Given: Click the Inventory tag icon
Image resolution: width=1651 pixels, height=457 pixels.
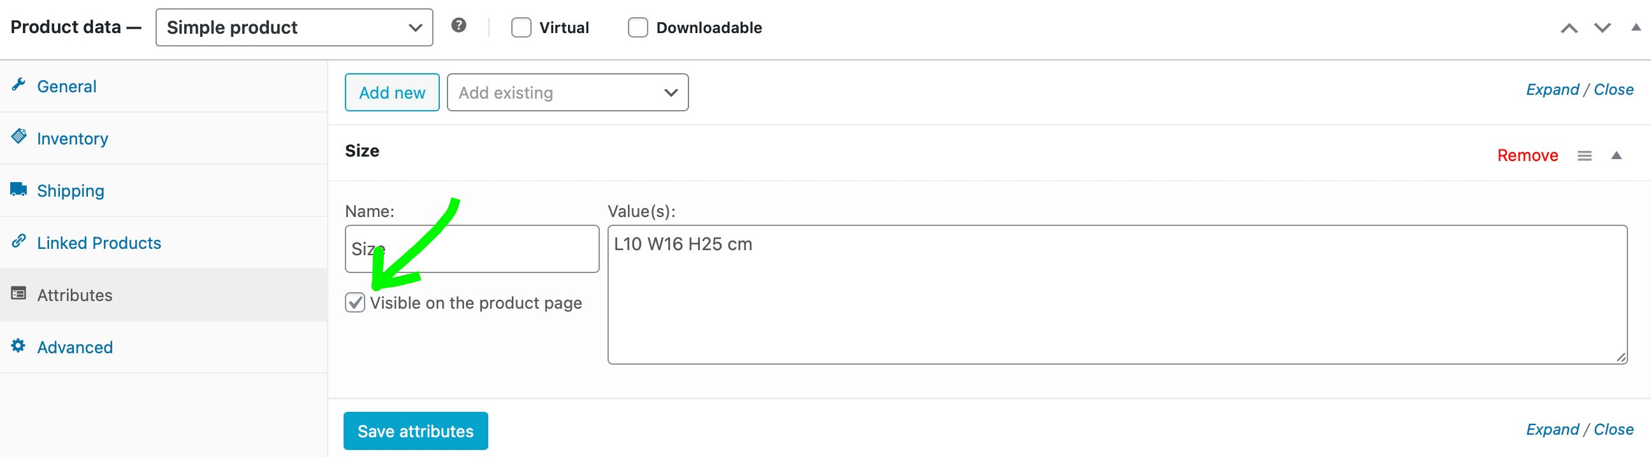Looking at the screenshot, I should click(x=18, y=136).
